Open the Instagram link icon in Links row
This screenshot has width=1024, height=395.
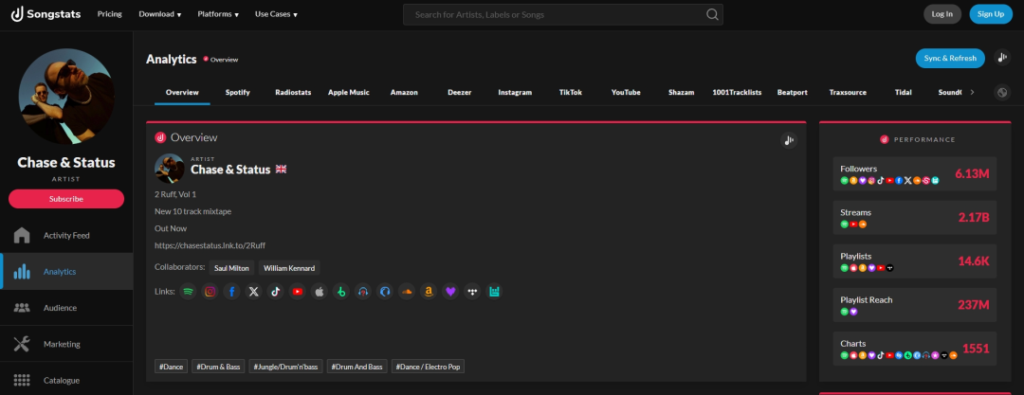point(210,292)
